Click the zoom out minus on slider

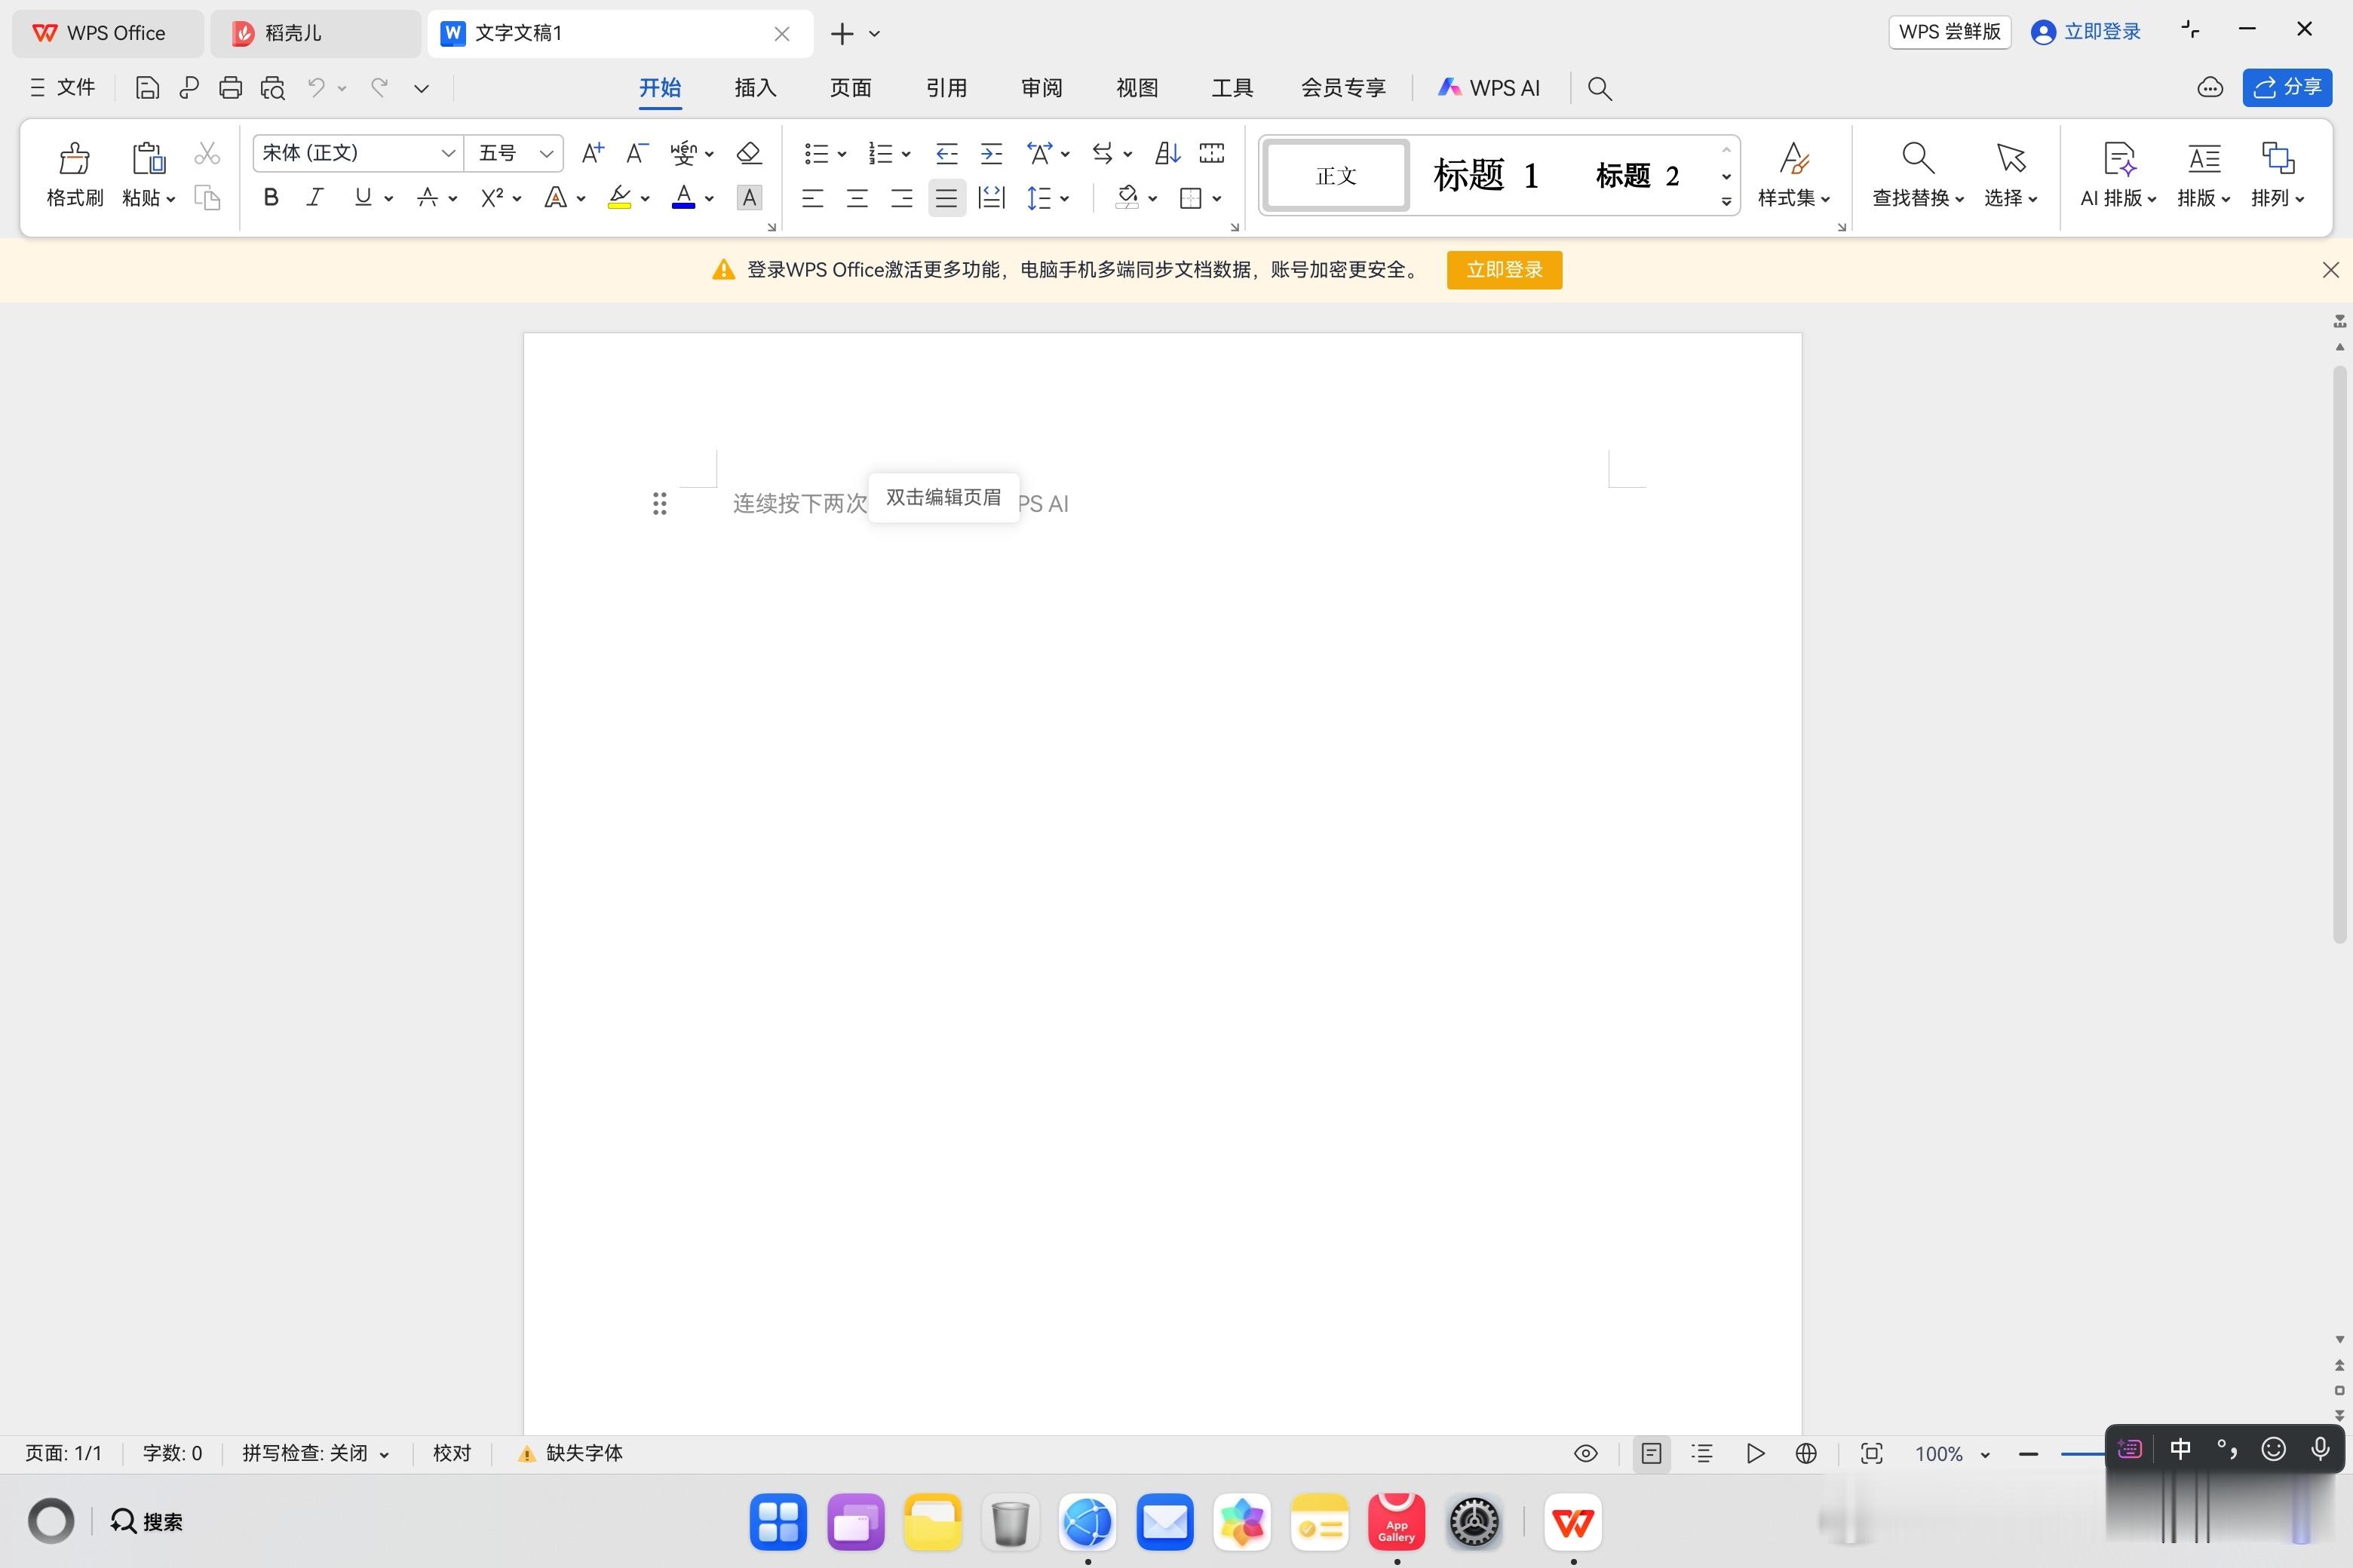2029,1454
